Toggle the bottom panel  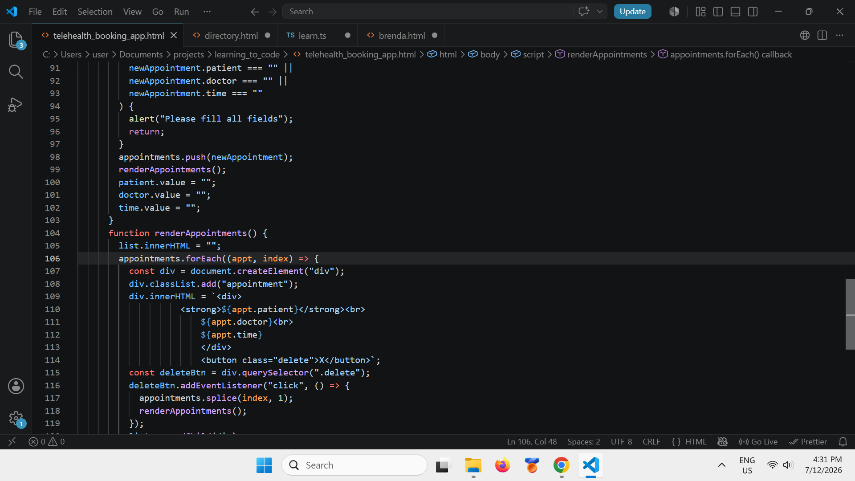tap(736, 12)
